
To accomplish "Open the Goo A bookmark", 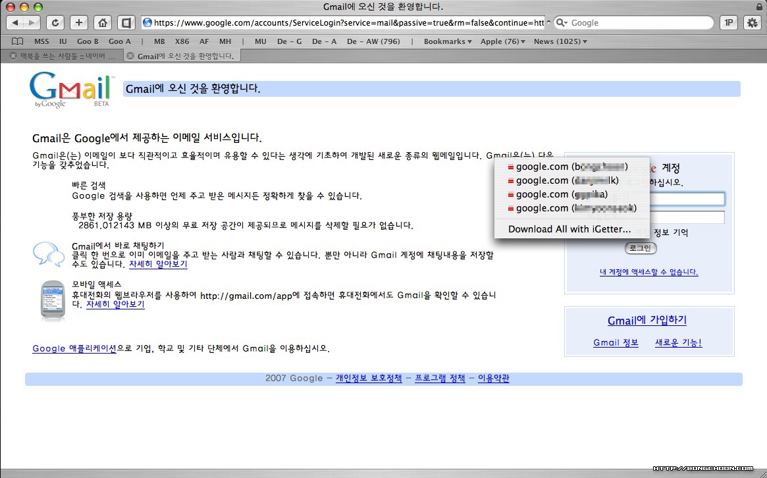I will point(119,41).
